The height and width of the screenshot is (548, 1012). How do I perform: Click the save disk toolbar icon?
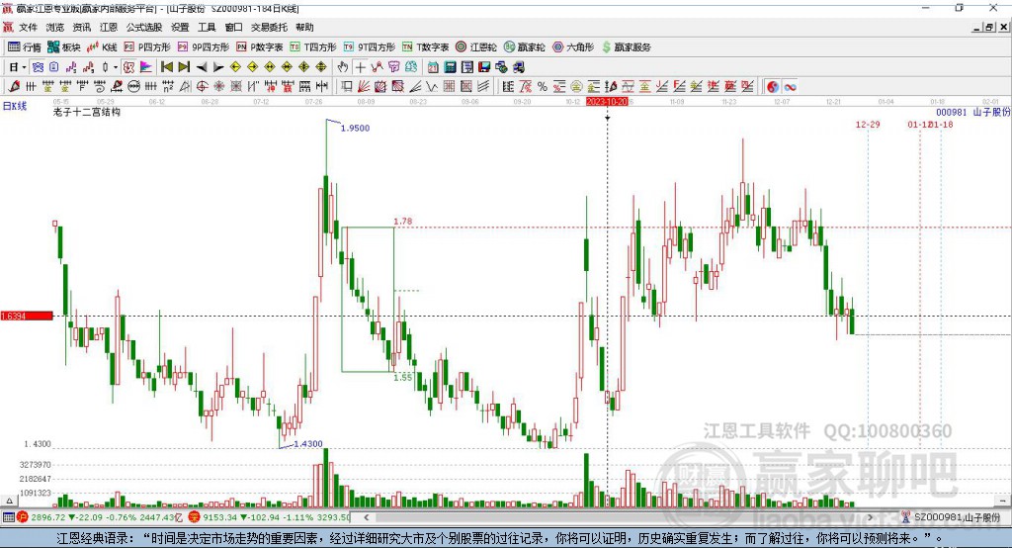click(484, 67)
